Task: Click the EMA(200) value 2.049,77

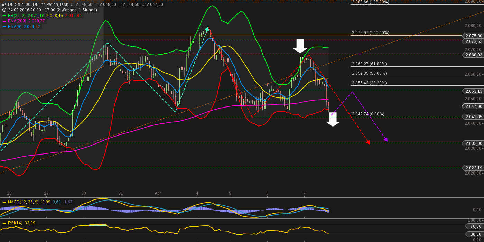Action: (37, 21)
